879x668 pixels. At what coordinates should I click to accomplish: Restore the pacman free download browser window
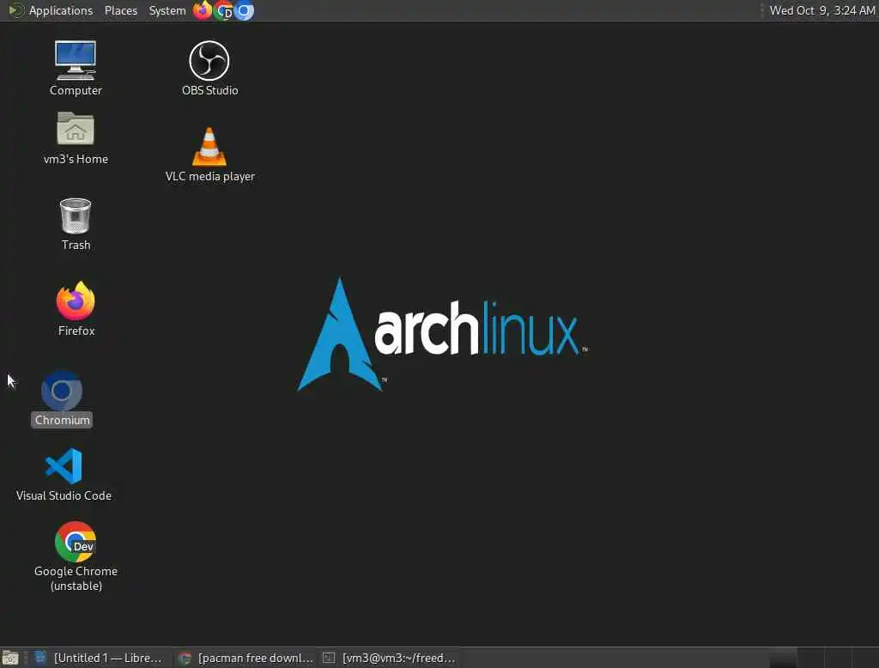pos(245,658)
